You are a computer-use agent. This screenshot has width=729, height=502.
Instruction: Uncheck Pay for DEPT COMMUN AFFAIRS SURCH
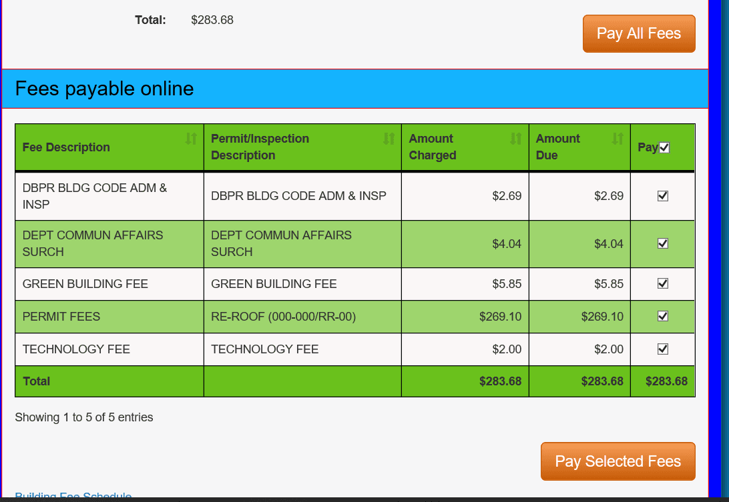click(662, 243)
